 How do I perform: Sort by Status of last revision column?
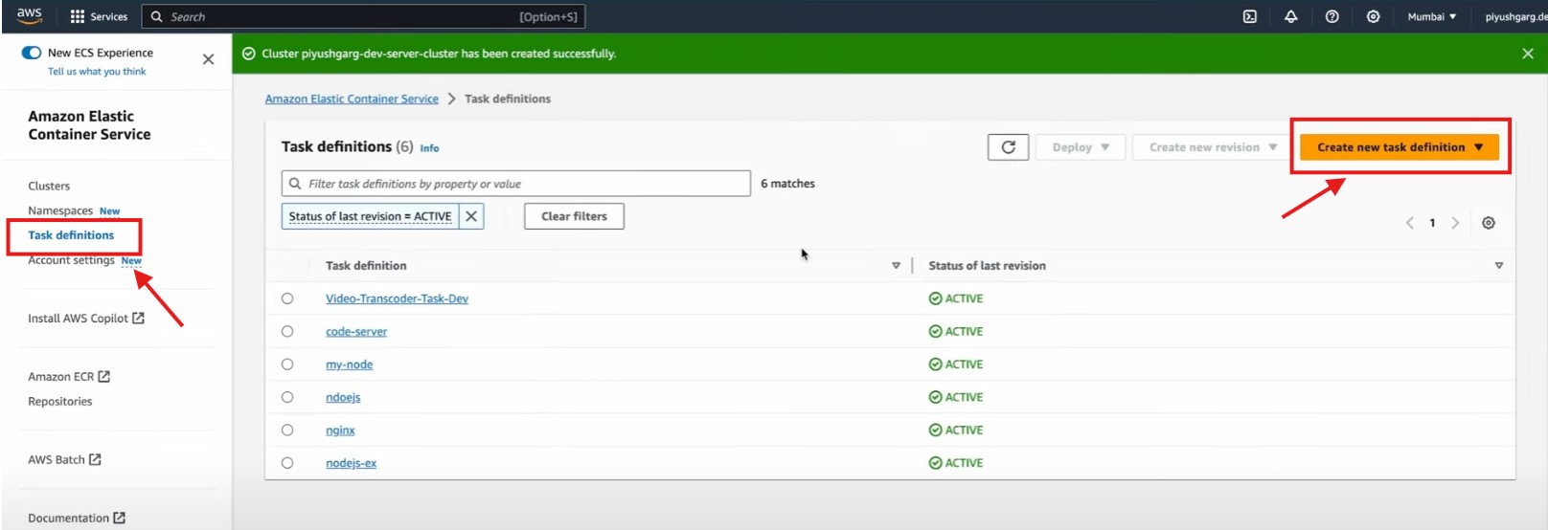1498,266
